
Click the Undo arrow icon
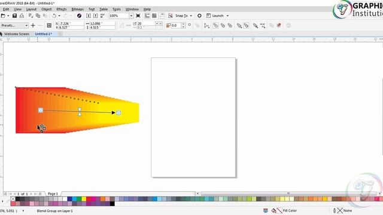pos(54,16)
